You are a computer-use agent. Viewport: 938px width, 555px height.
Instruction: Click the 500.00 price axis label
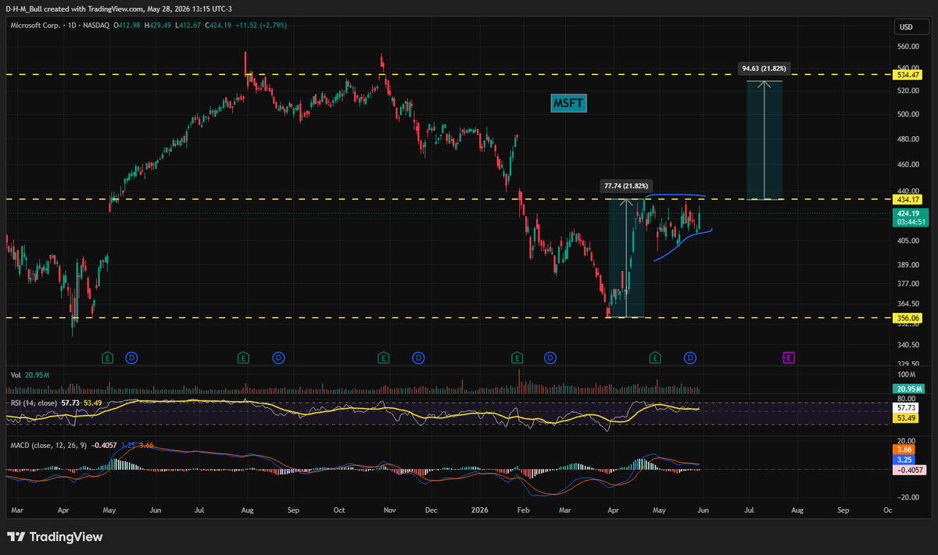point(908,114)
